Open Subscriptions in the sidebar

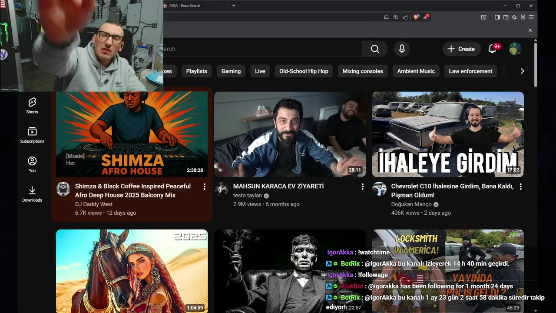32,135
